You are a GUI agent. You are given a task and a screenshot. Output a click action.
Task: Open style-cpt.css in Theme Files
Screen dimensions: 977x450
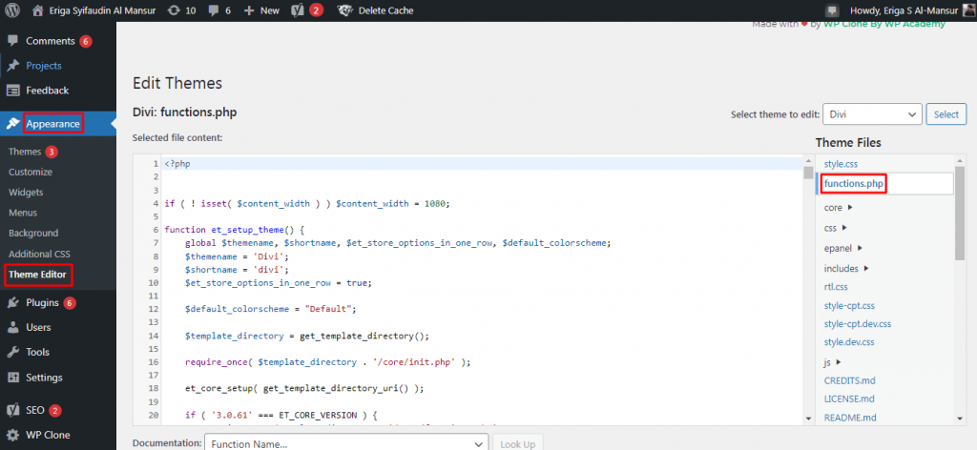(x=849, y=306)
